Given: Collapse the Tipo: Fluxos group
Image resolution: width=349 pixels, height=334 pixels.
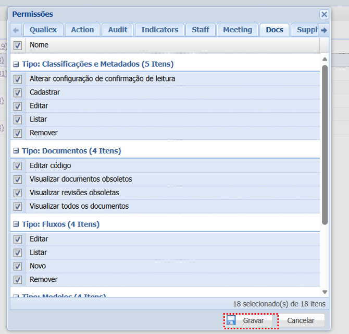Looking at the screenshot, I should coord(17,224).
